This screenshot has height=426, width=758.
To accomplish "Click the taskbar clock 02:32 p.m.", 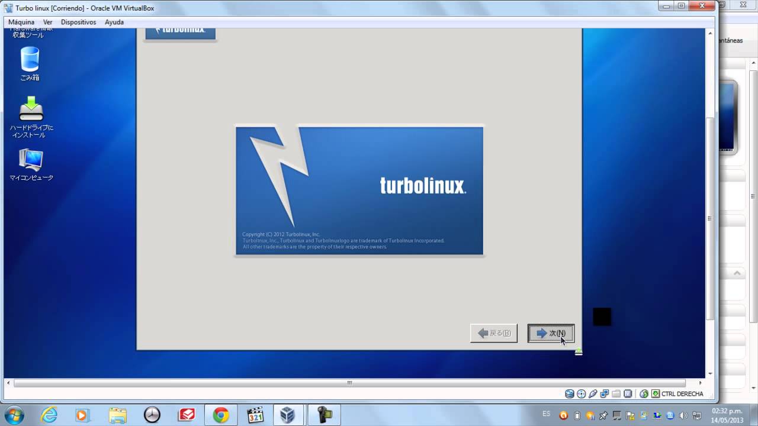I will [727, 415].
